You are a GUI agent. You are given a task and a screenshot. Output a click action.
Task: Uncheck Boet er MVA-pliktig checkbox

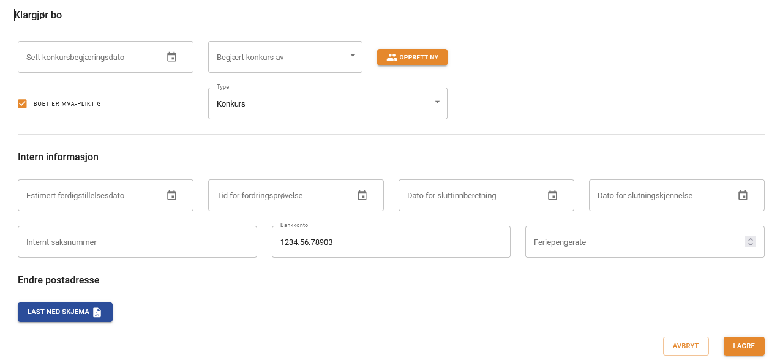(23, 103)
